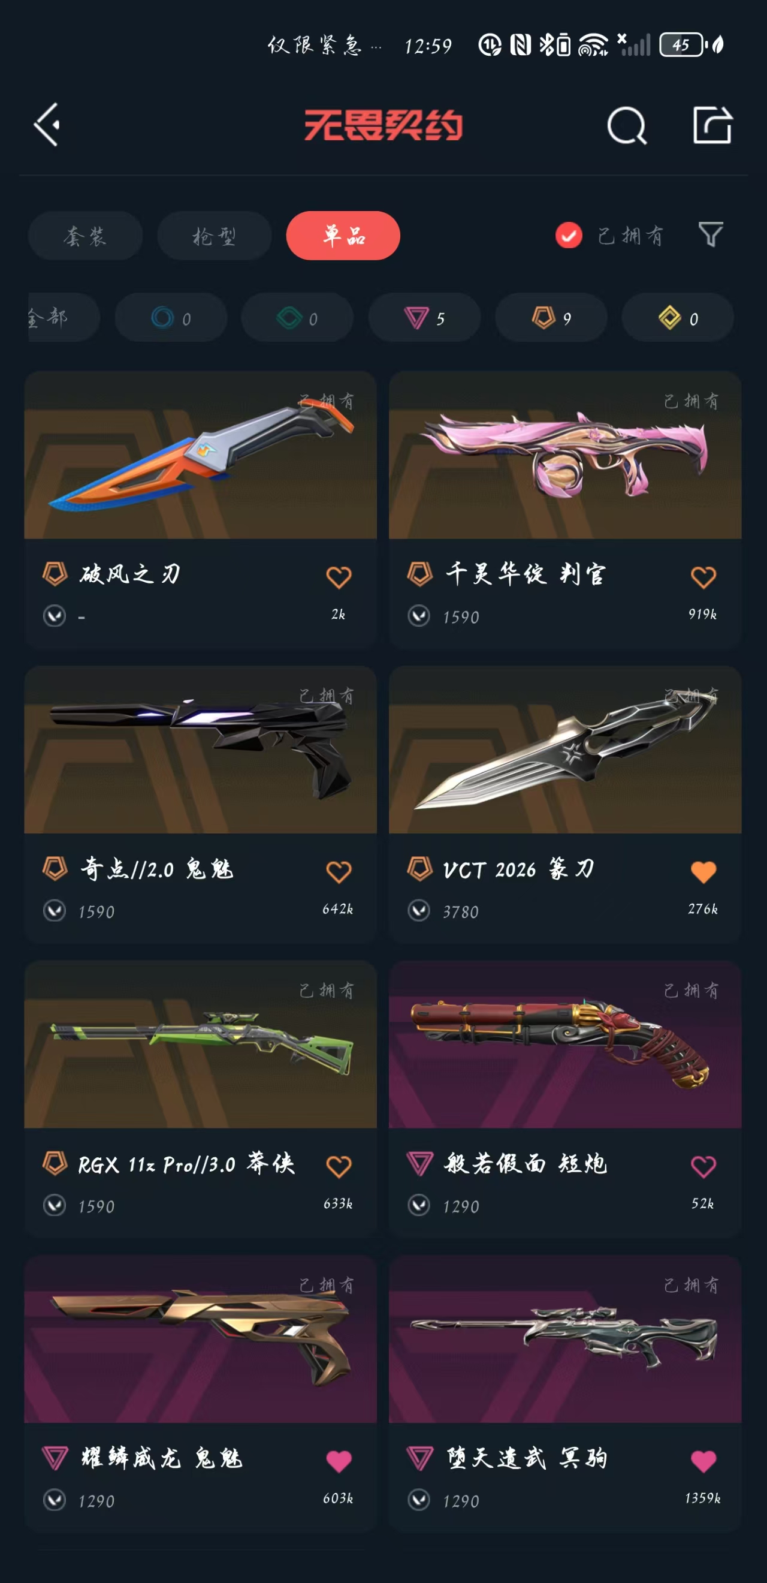Like the 般若假面 短炮 heart icon
This screenshot has width=767, height=1583.
pos(703,1166)
